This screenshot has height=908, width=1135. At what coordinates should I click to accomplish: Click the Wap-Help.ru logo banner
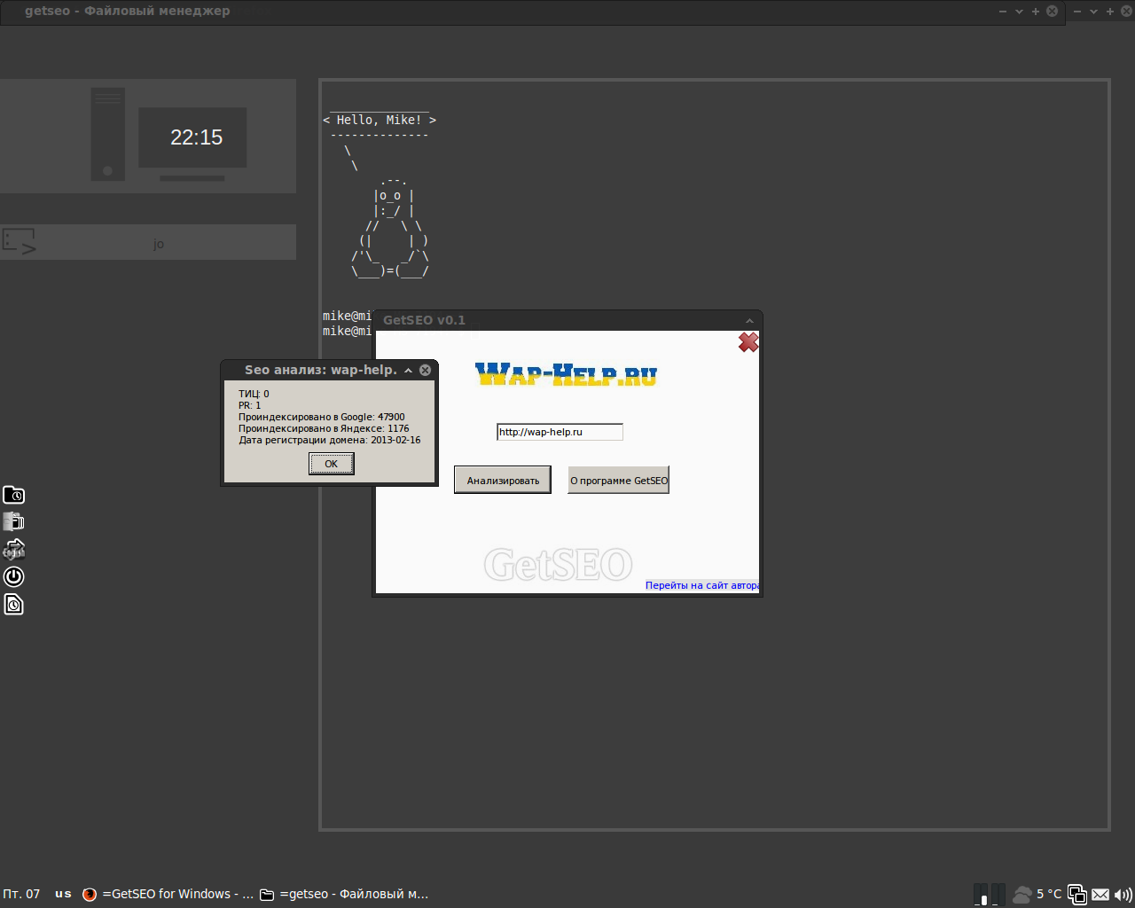[566, 374]
